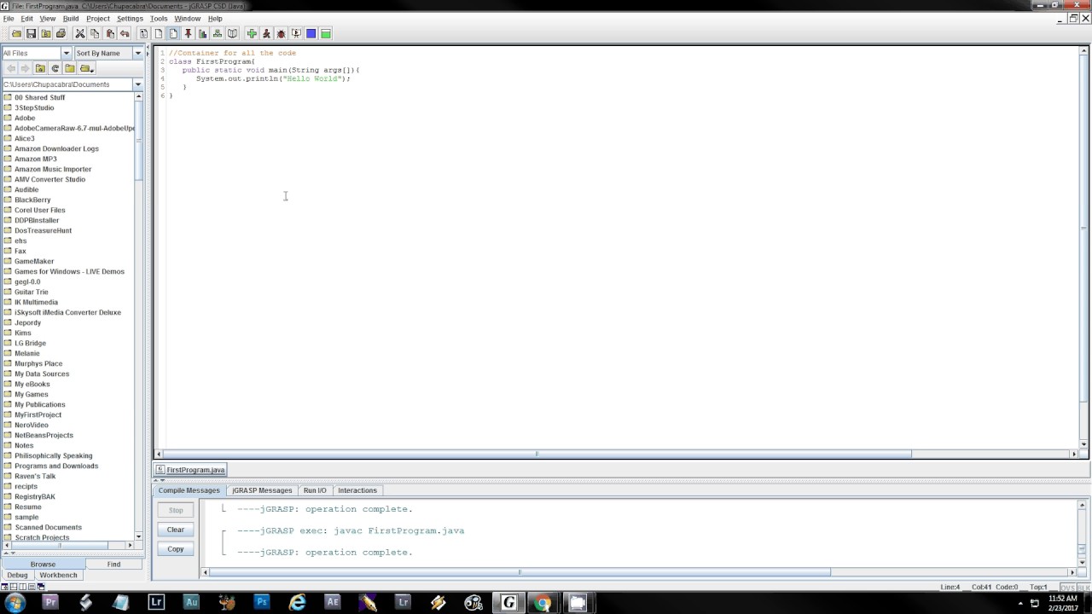
Task: Click the ladybug Debug icon
Action: 281,33
